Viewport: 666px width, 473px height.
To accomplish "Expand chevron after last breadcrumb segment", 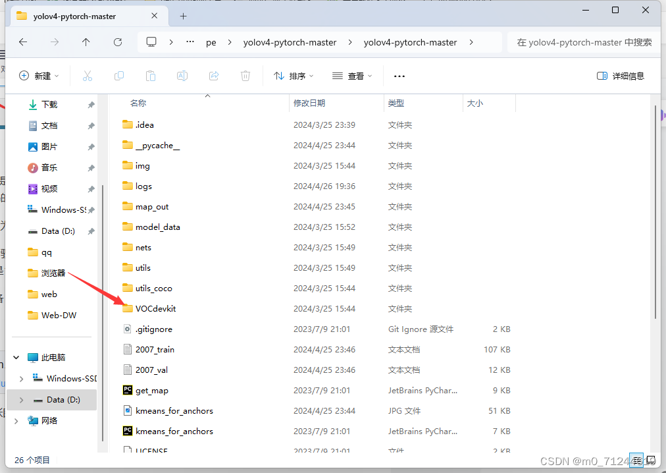I will pyautogui.click(x=471, y=42).
